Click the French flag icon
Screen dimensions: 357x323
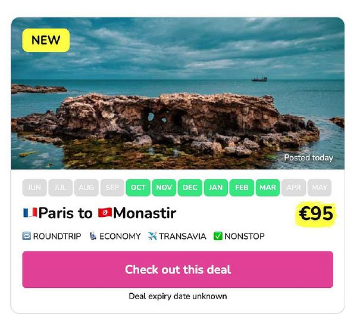point(30,212)
